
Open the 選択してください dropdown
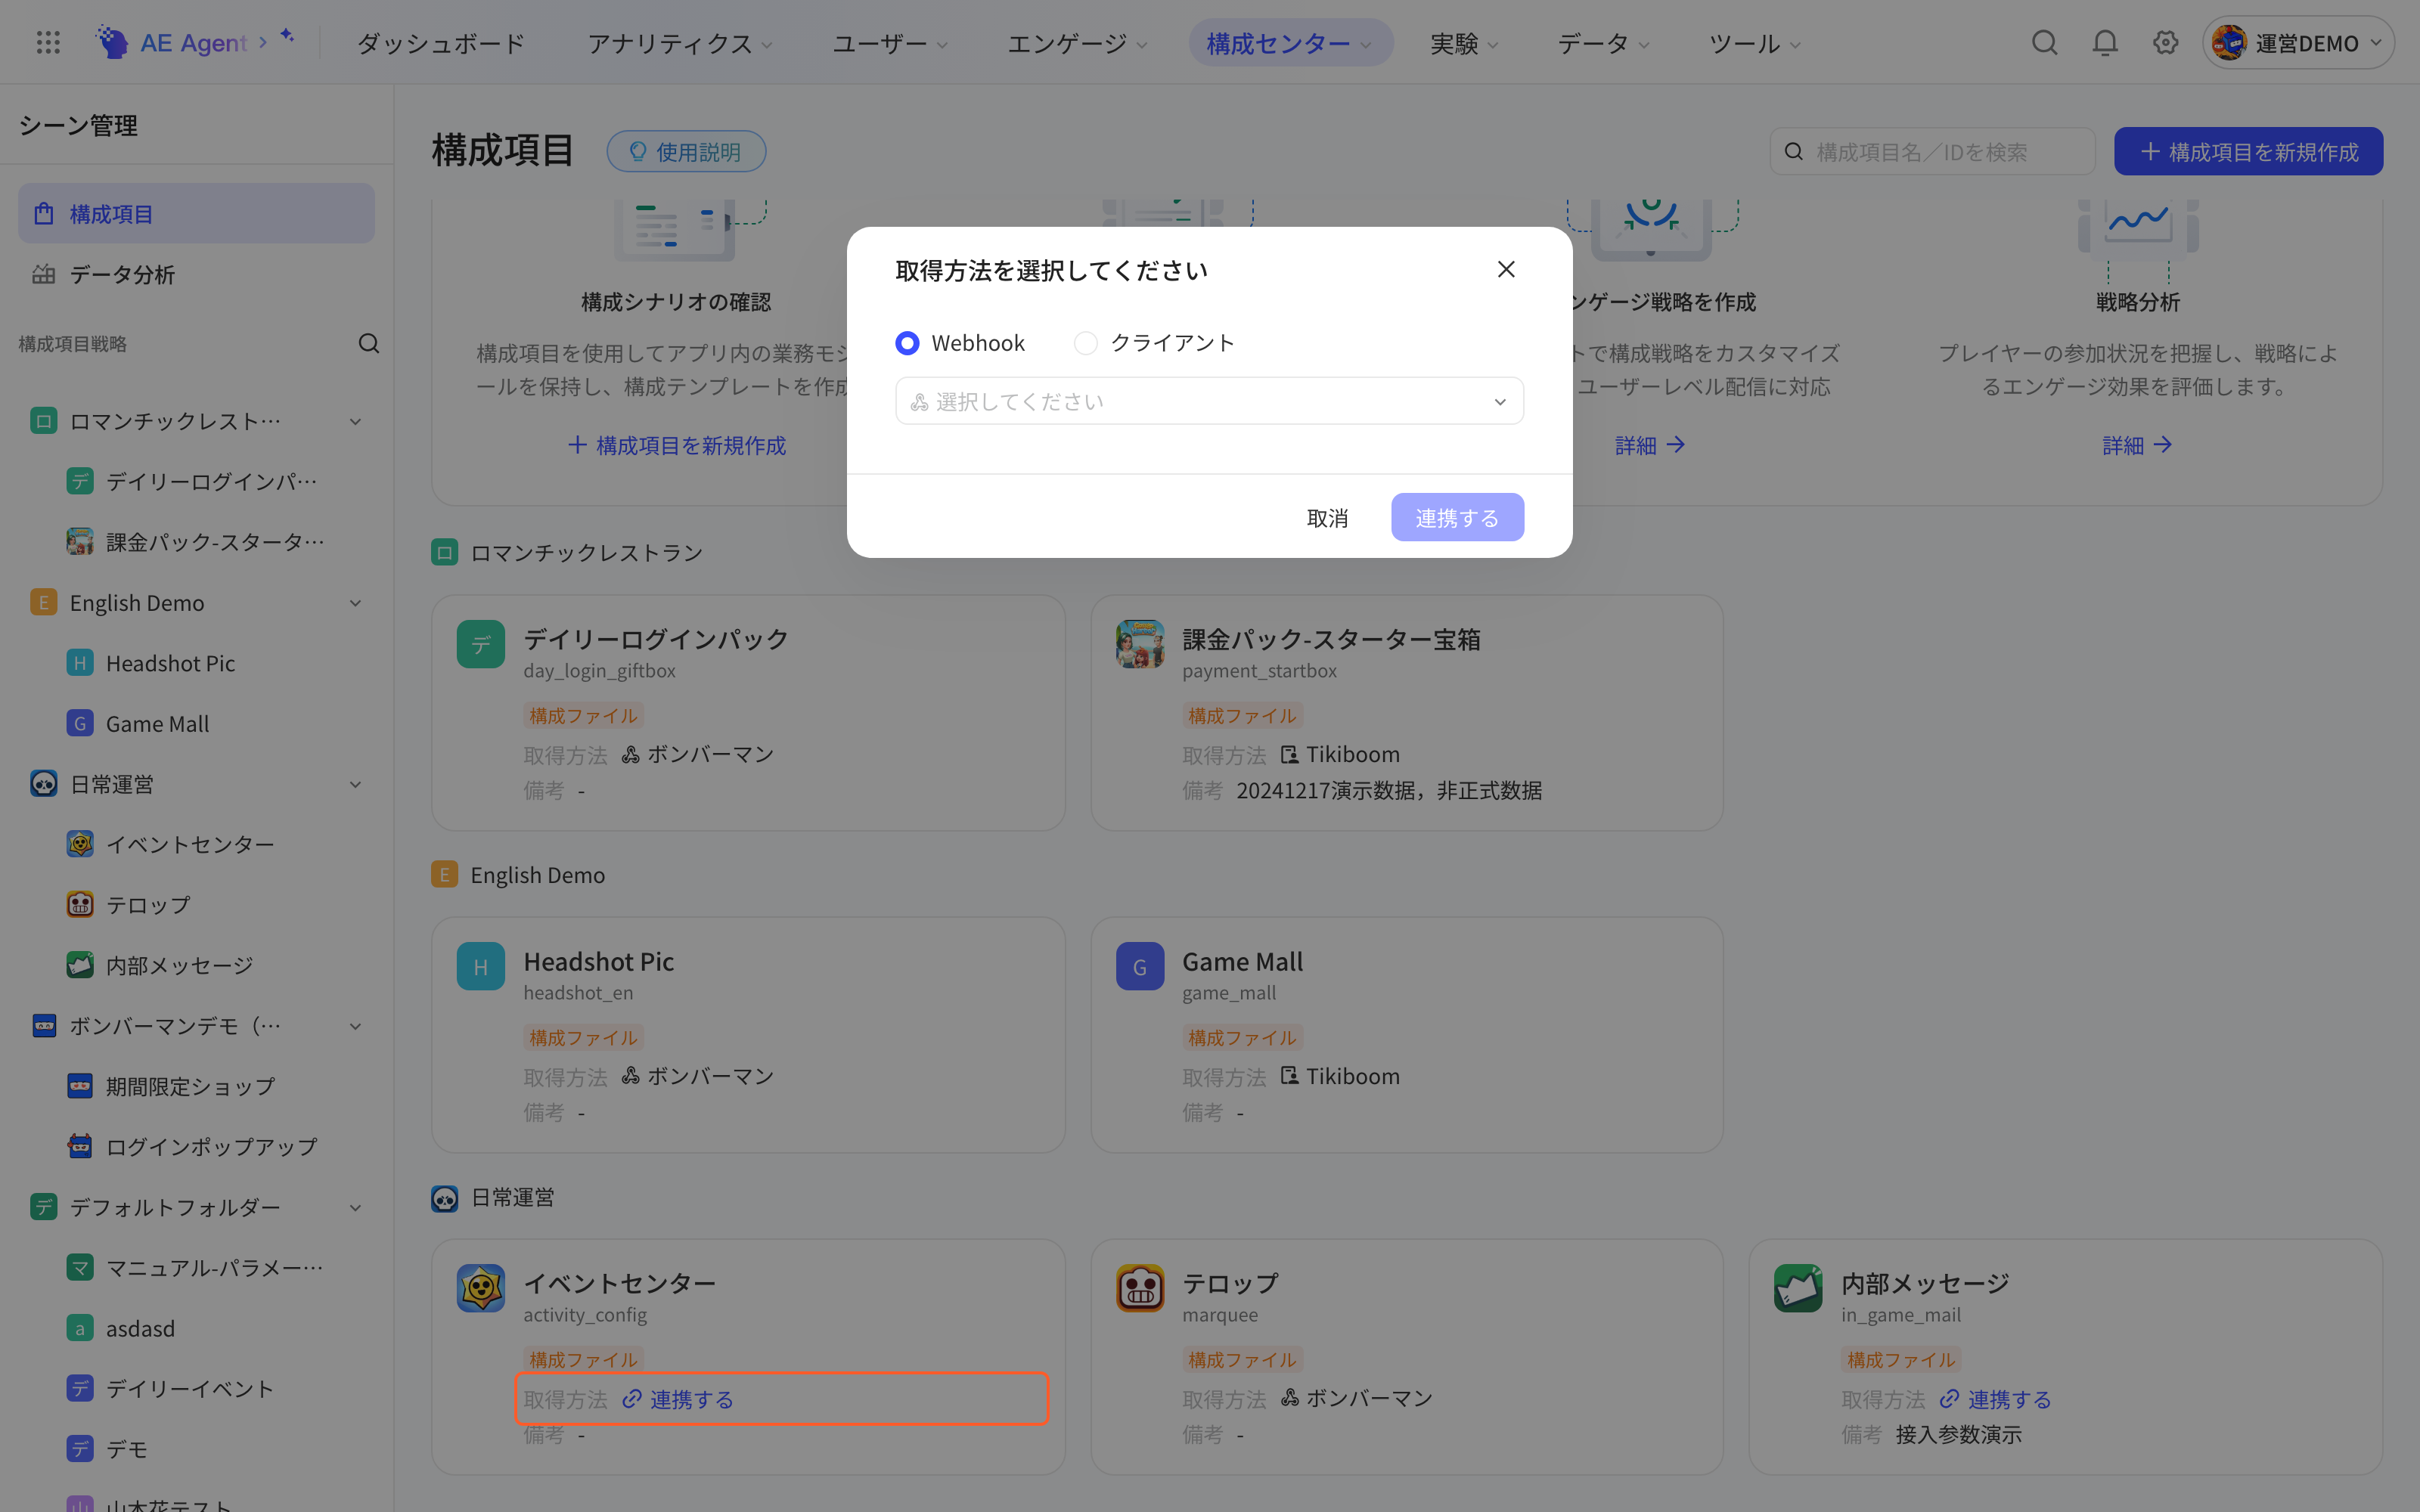click(x=1209, y=401)
